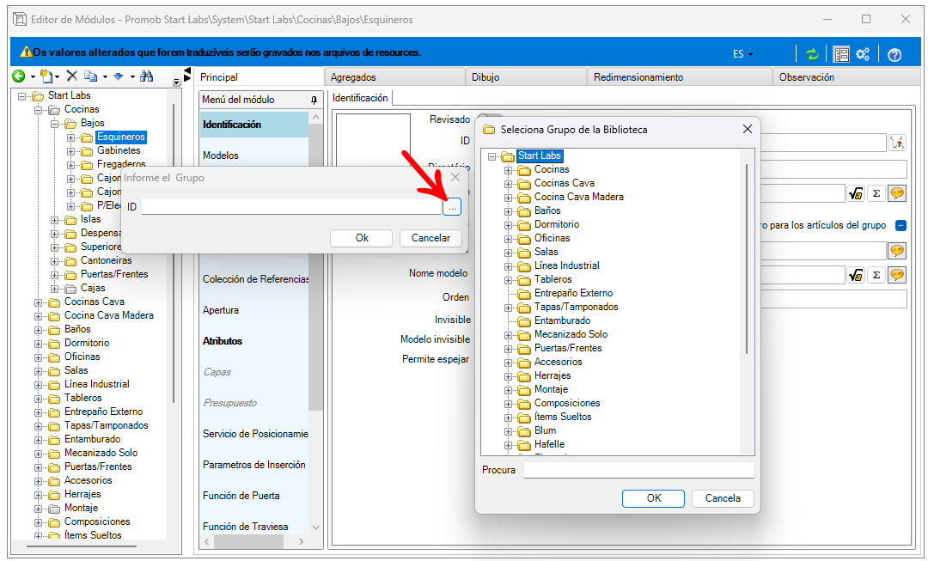Click OK in Seleciona Grupo dialog
The height and width of the screenshot is (561, 928).
pyautogui.click(x=653, y=498)
